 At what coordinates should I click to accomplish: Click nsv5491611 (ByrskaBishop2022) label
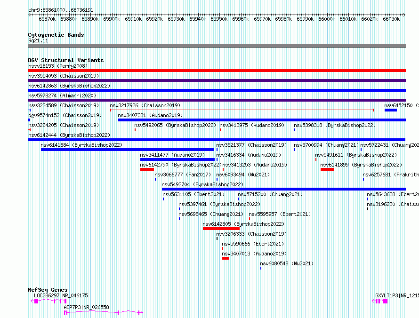[356, 155]
